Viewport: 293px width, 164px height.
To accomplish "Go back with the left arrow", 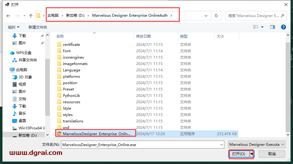I will click(8, 16).
